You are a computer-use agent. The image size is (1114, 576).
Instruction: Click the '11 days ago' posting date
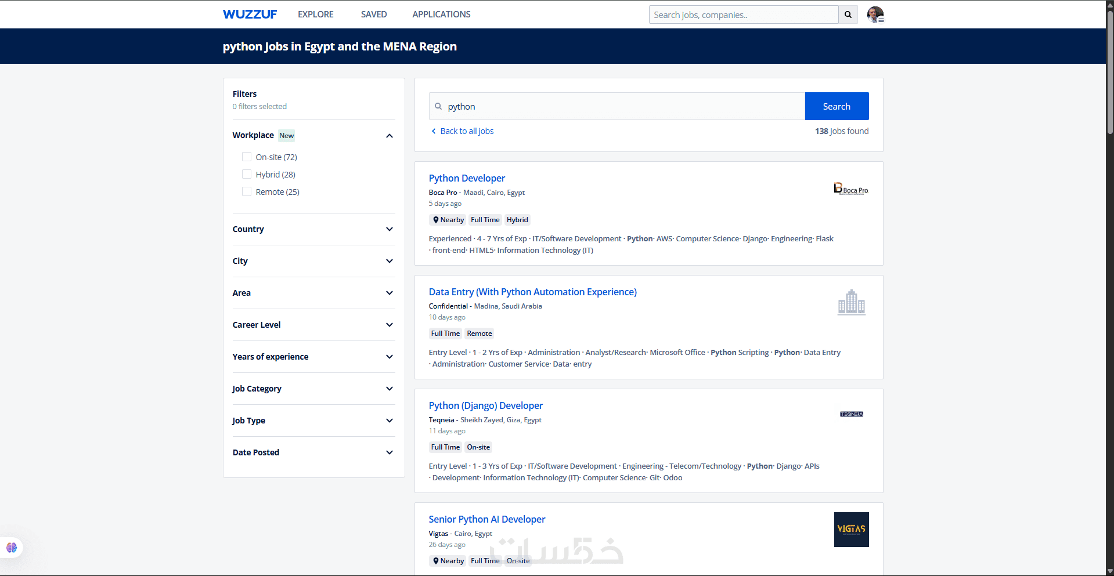coord(447,431)
